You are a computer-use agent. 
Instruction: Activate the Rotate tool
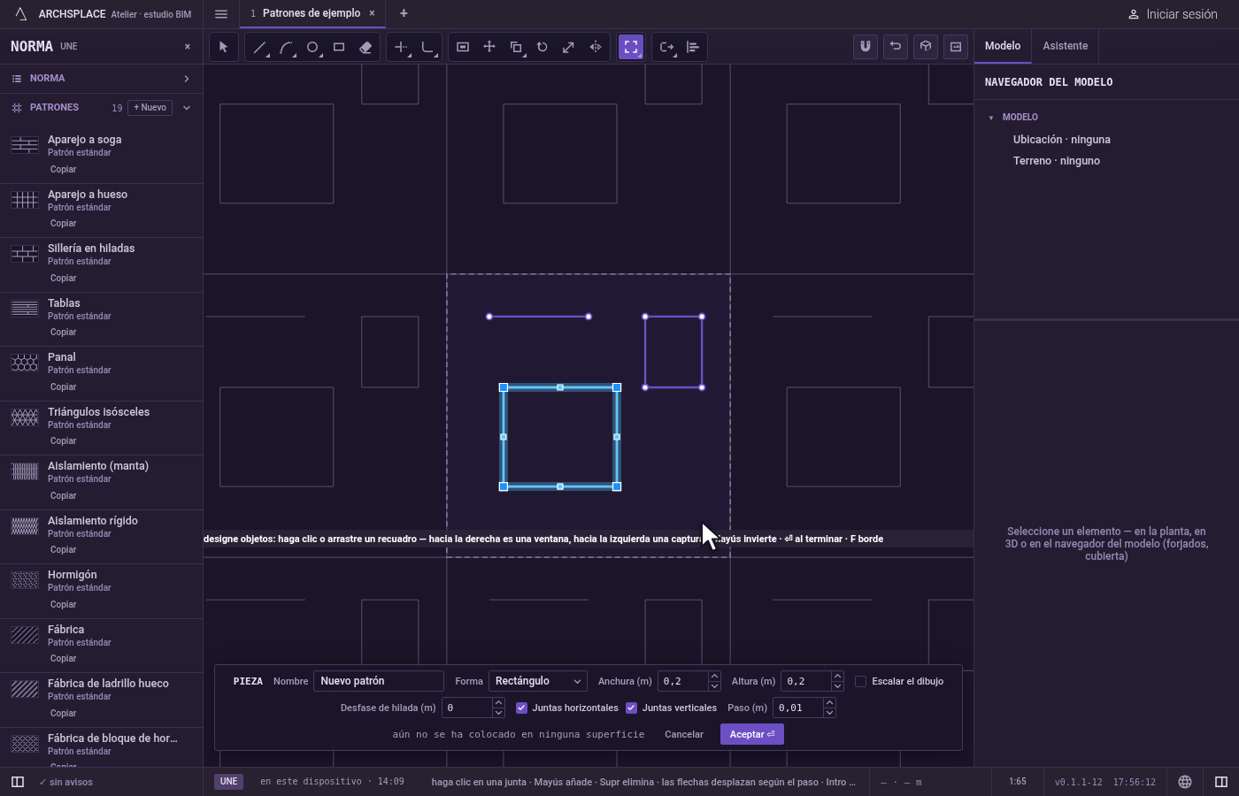[543, 47]
